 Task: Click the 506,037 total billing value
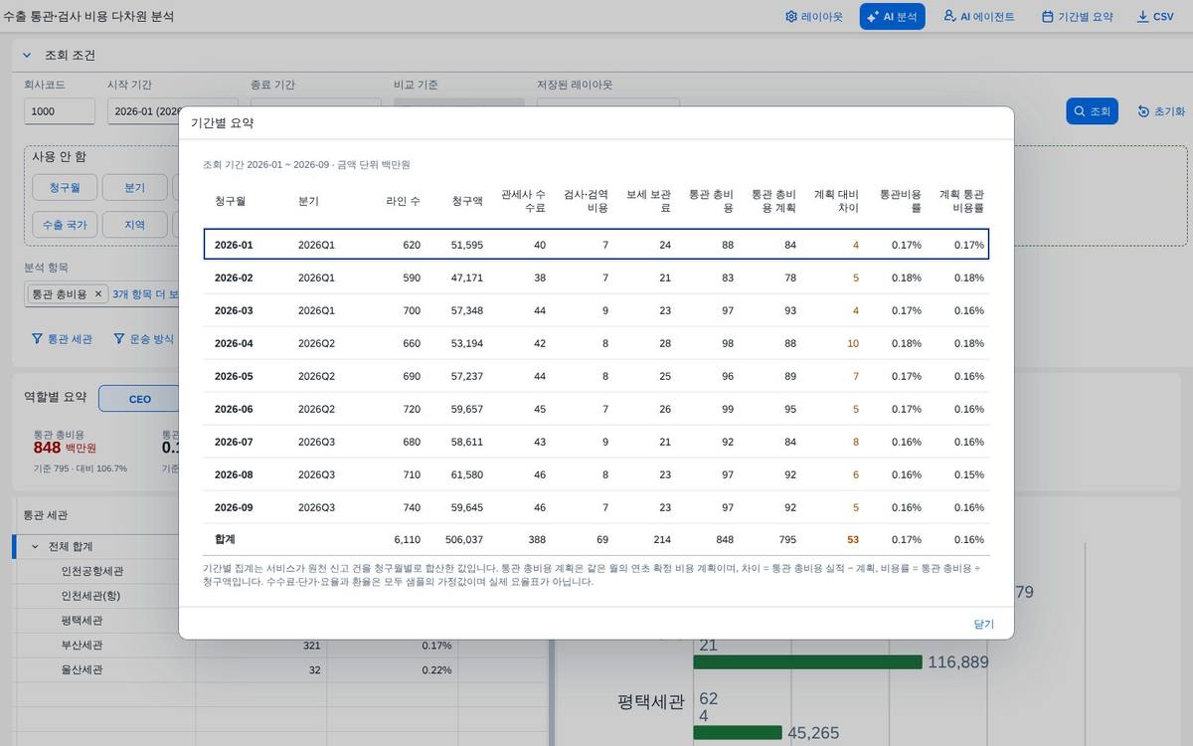pyautogui.click(x=464, y=540)
